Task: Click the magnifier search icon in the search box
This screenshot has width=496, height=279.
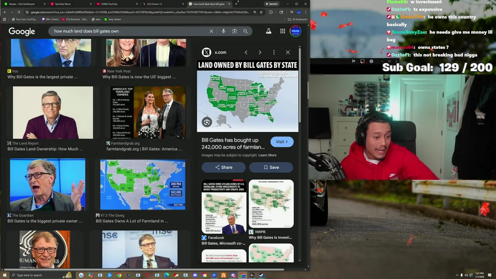Action: click(245, 31)
